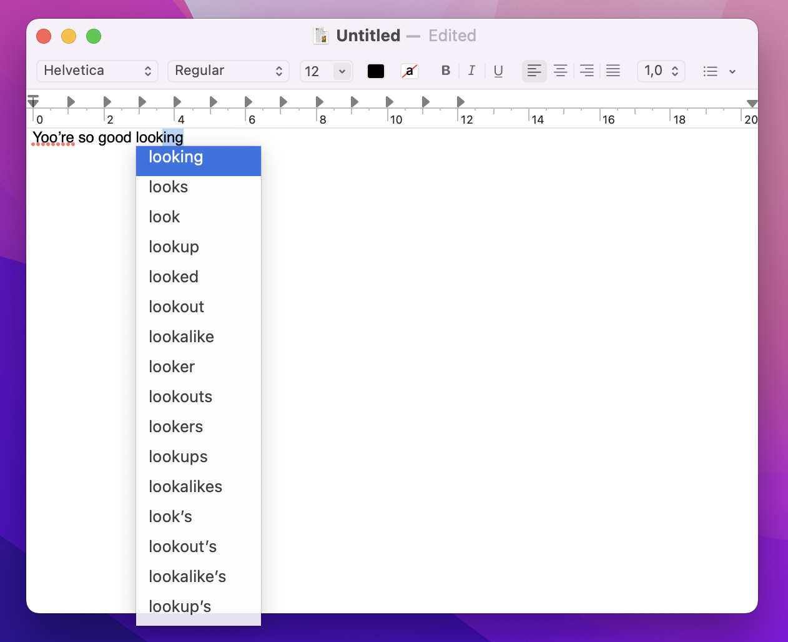Select 'lookout' suggestion

click(x=199, y=307)
